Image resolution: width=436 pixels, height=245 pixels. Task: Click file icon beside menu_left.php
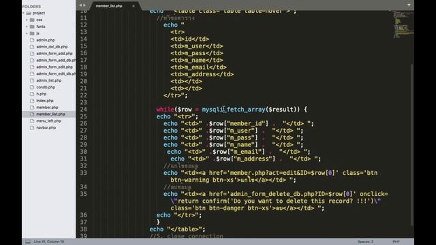tap(32, 121)
